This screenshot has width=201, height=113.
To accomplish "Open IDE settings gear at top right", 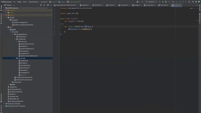I will [x=196, y=2].
